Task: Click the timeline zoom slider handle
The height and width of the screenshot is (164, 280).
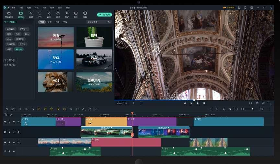Action: [252, 109]
